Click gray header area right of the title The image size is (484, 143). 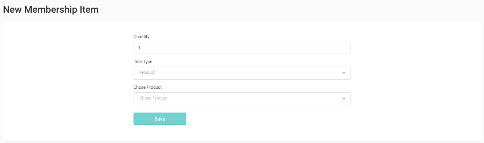point(291,9)
